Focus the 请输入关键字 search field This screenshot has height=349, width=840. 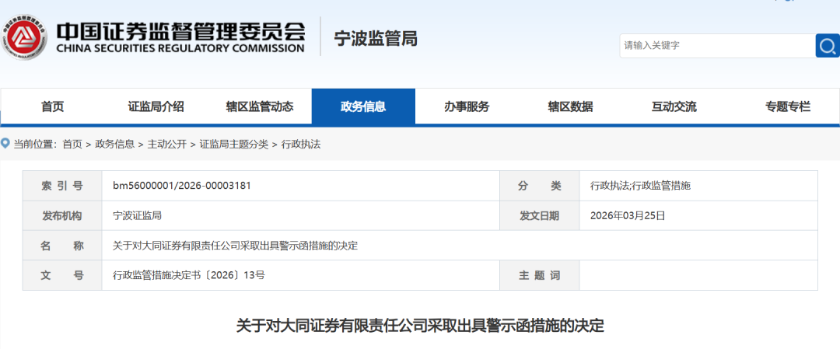click(x=717, y=46)
